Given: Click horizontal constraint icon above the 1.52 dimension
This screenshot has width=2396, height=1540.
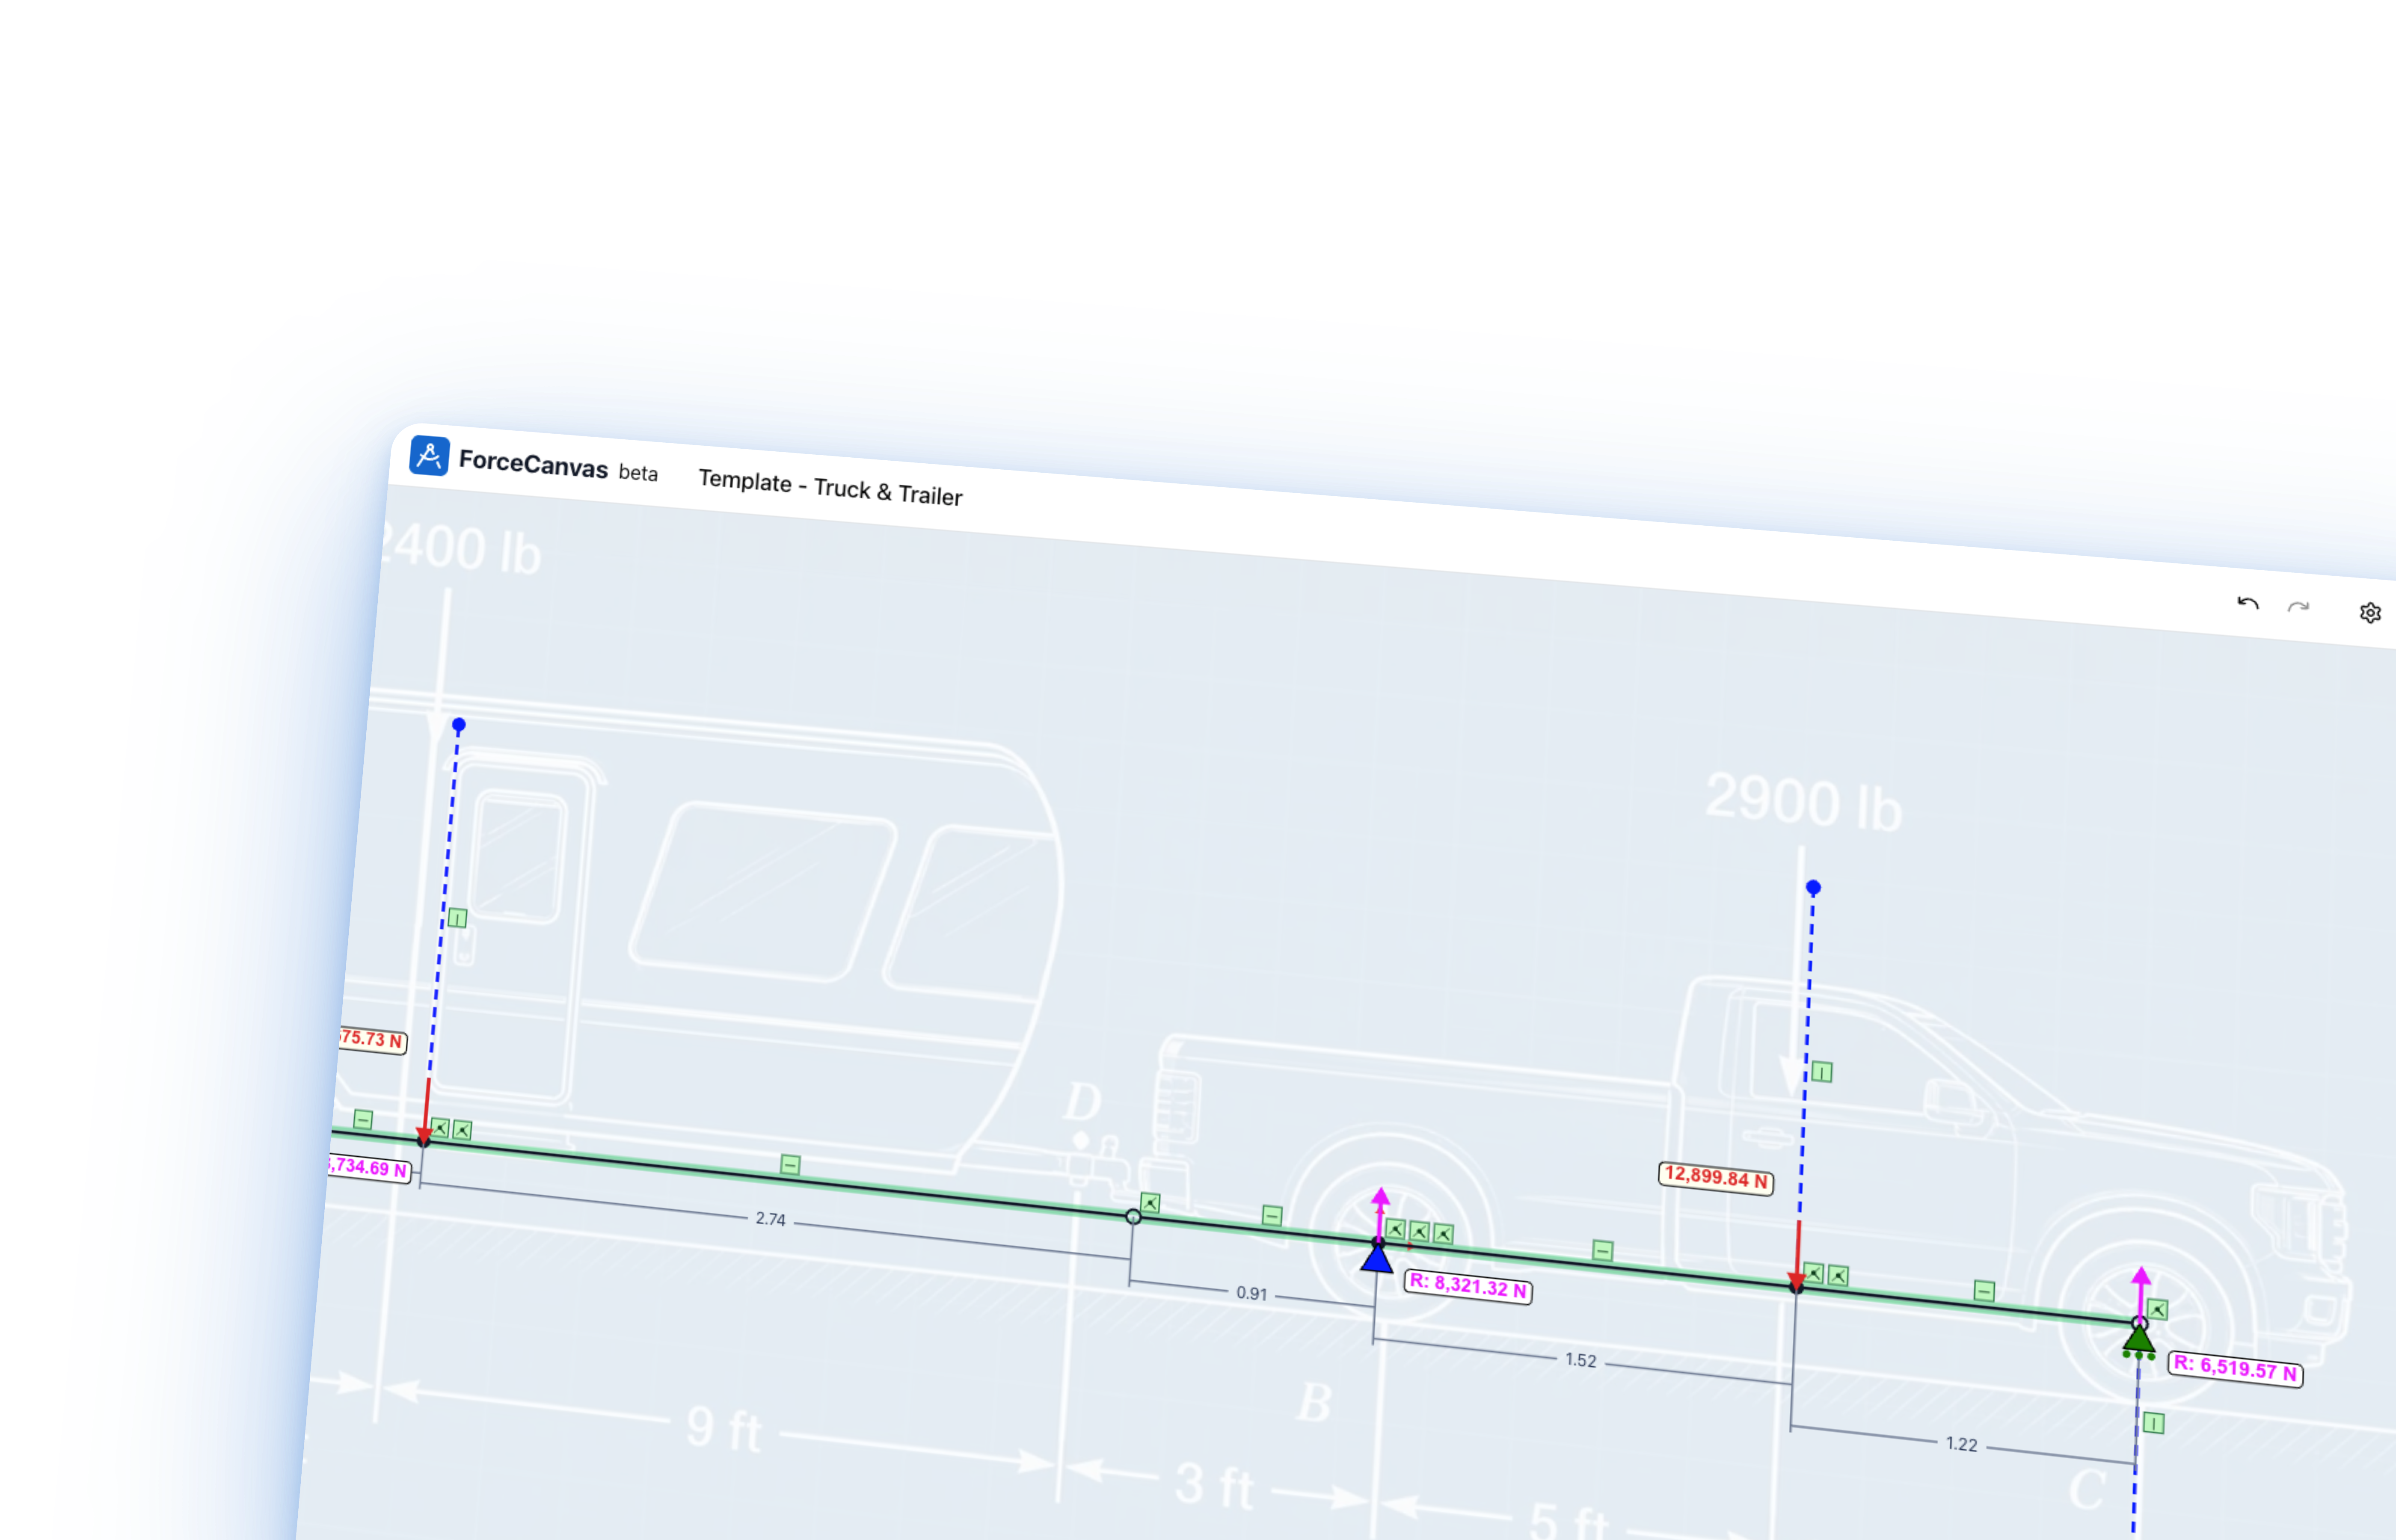Looking at the screenshot, I should click(1603, 1250).
